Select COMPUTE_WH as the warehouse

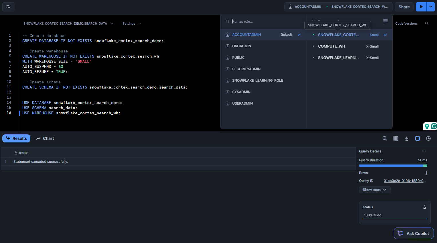(x=332, y=46)
